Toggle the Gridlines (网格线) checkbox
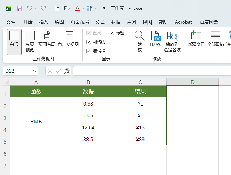231x175 pixels. tap(89, 42)
